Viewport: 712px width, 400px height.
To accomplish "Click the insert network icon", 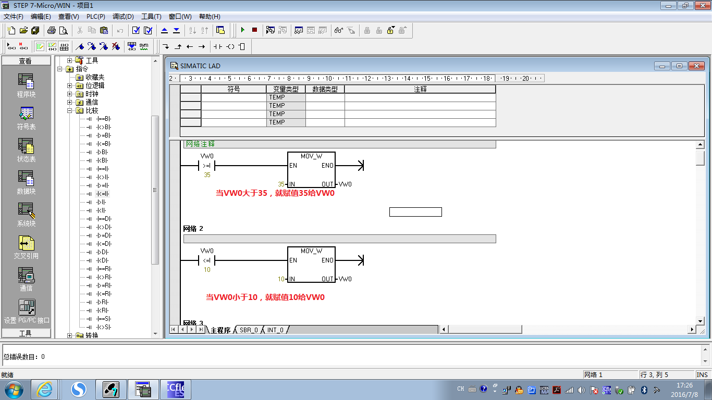I will click(11, 46).
